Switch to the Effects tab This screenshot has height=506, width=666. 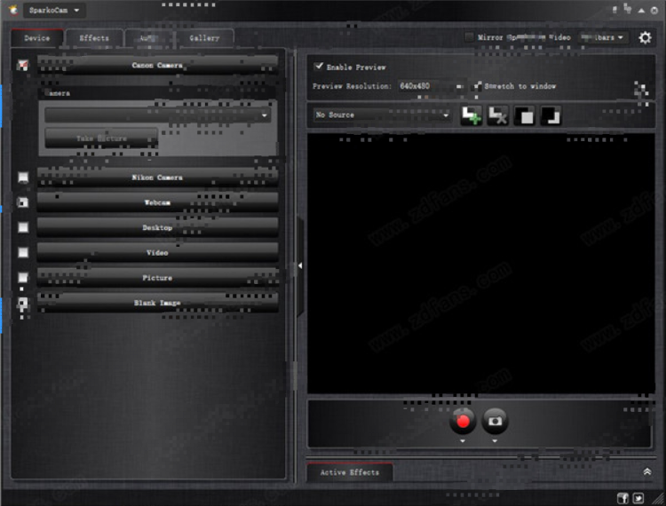(x=94, y=38)
